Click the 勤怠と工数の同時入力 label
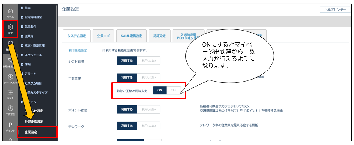Viewport: 354px width, 145px height. click(132, 91)
